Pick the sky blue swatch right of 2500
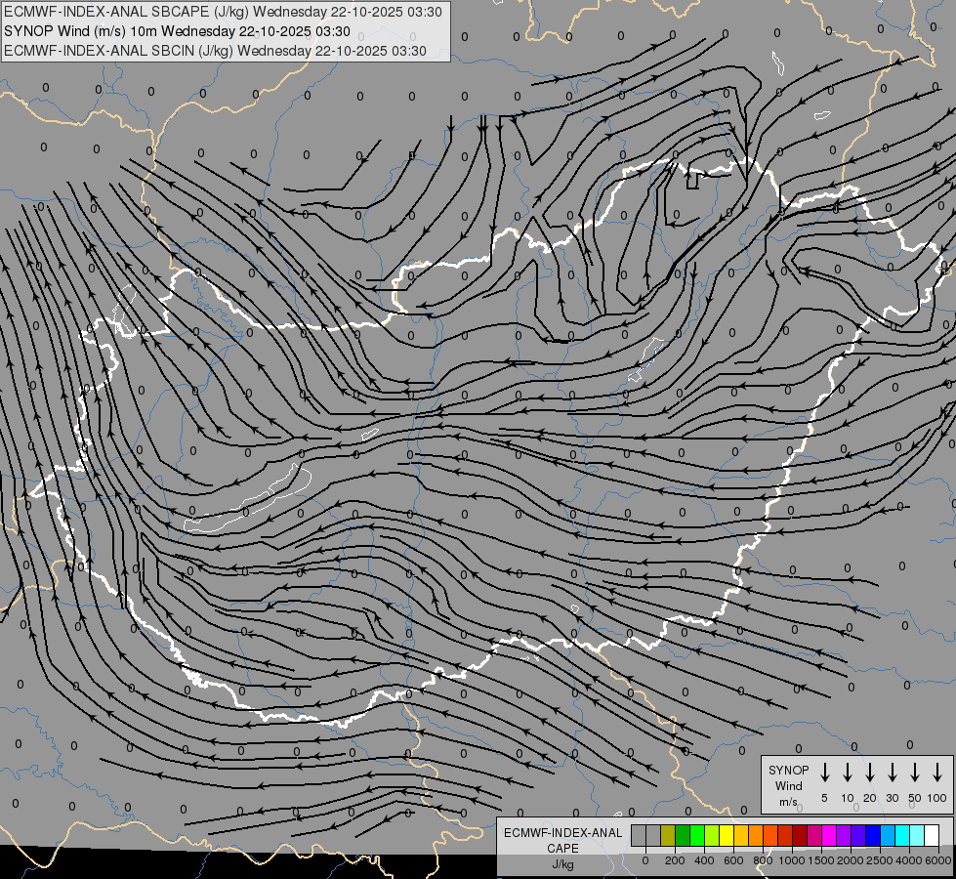The width and height of the screenshot is (956, 879). point(887,835)
